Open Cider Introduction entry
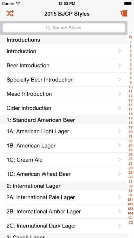134x238 pixels. tap(64, 108)
